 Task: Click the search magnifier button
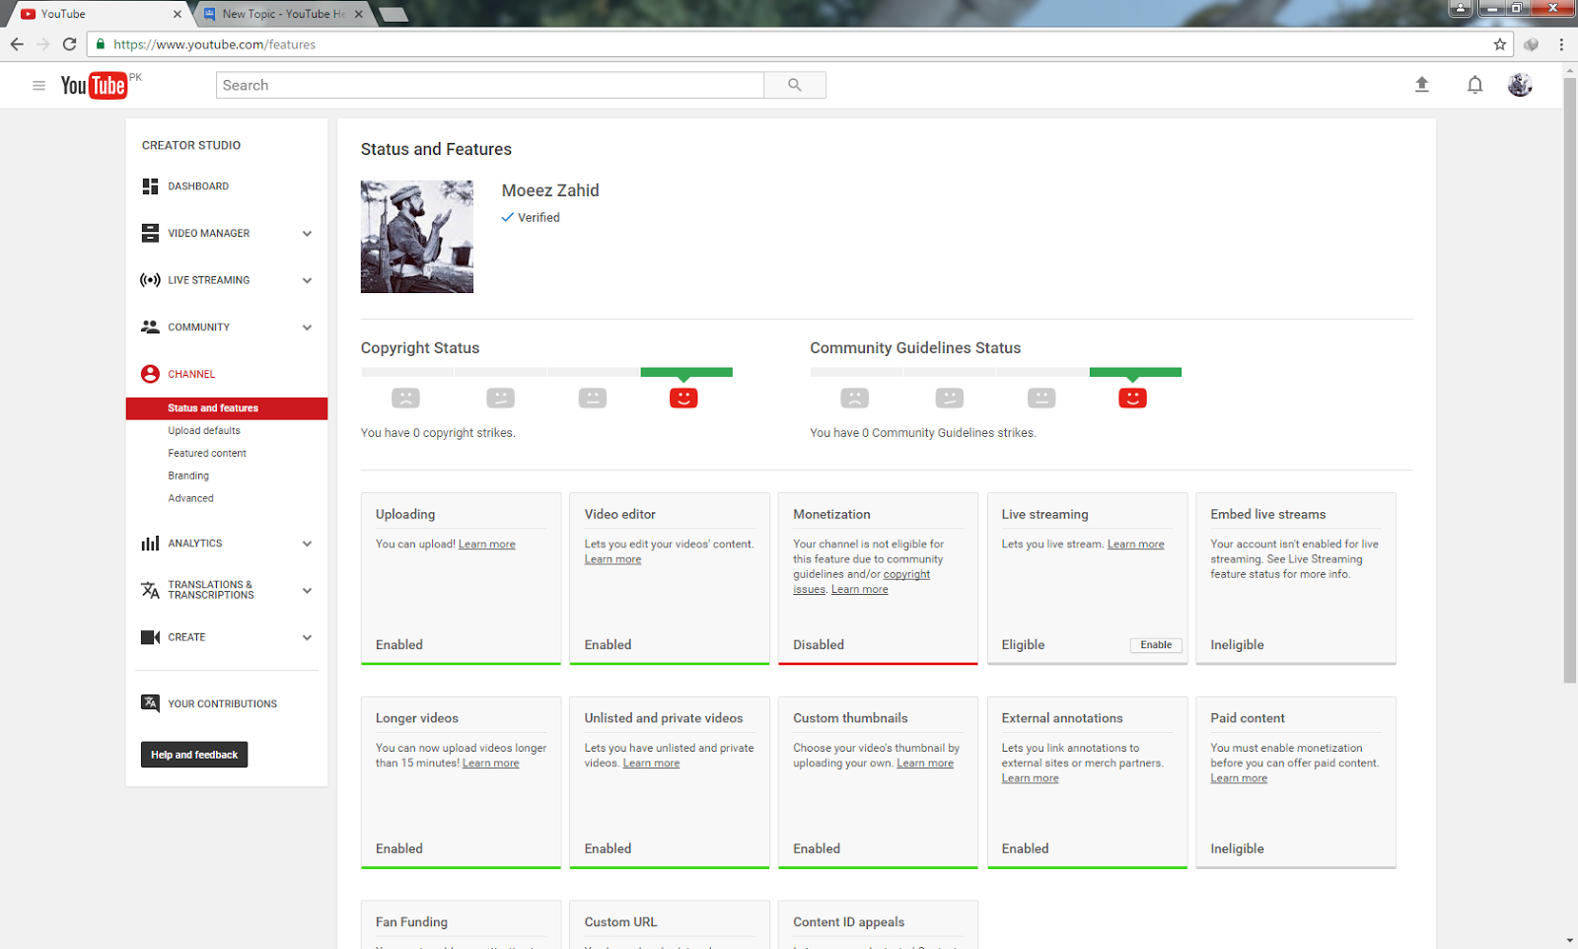tap(795, 85)
